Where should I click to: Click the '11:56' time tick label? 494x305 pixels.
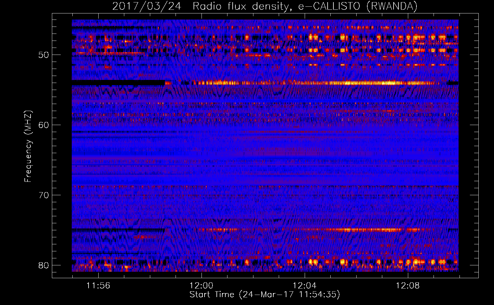98,286
